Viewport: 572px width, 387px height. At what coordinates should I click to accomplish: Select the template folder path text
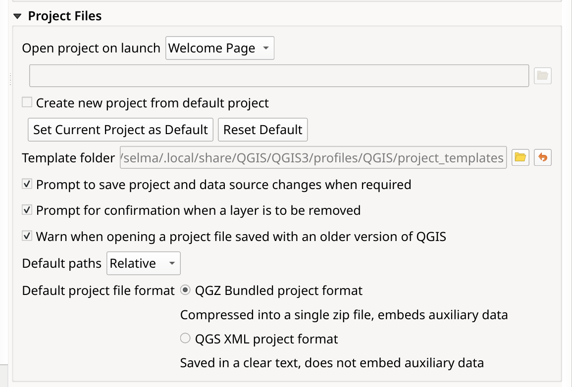(312, 157)
